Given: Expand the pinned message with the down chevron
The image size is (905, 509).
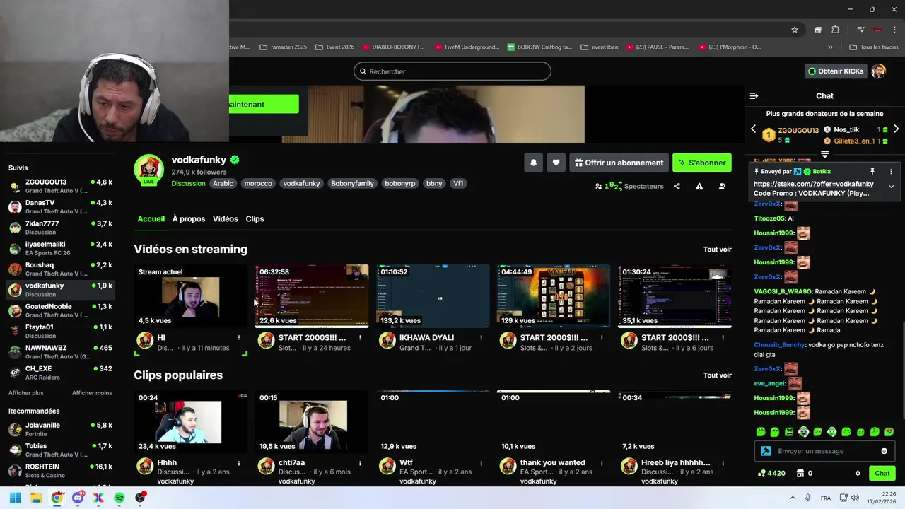Looking at the screenshot, I should point(891,187).
